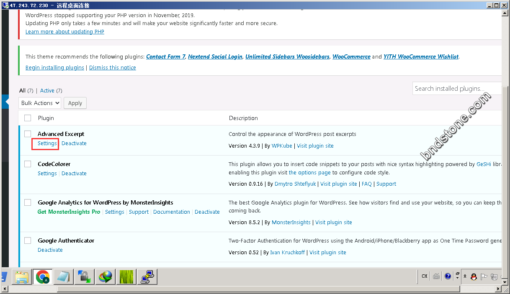Screen dimensions: 510x294
Task: Click the Action Center flag tray icon
Action: click(x=484, y=276)
